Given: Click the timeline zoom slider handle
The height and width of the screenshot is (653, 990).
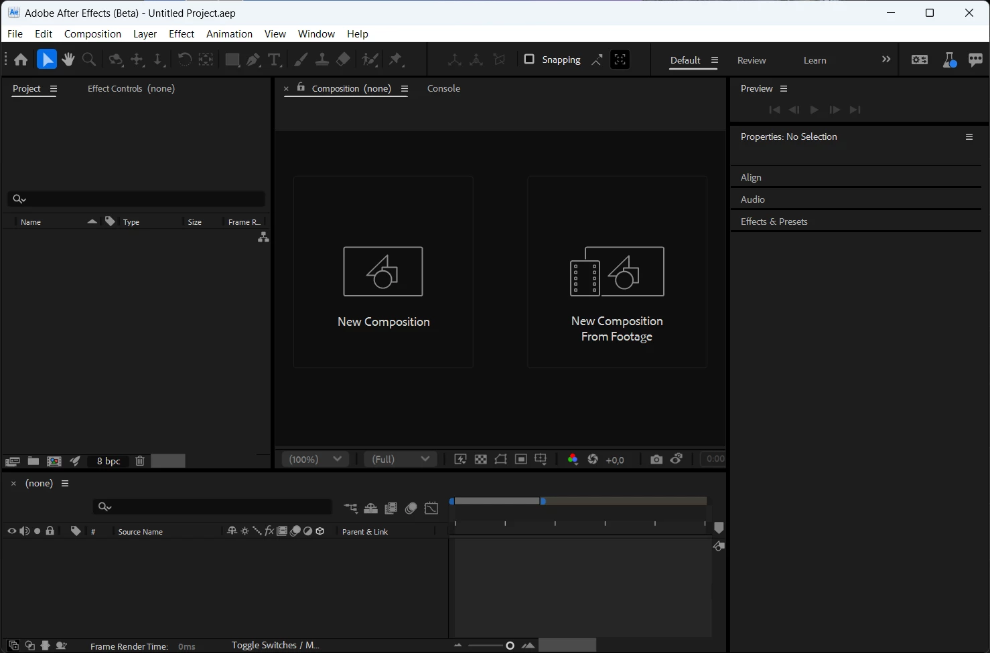Looking at the screenshot, I should 510,646.
